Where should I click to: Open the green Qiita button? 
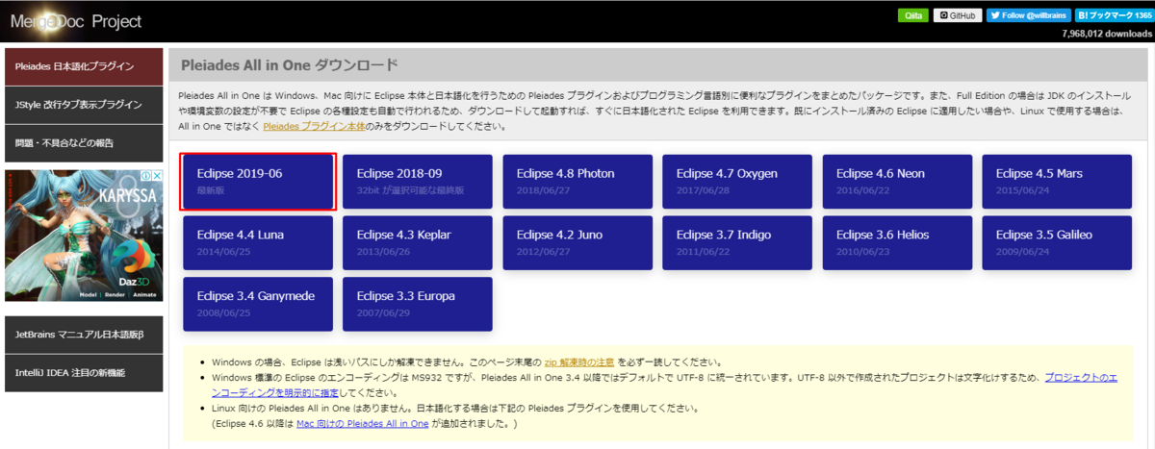[x=912, y=15]
